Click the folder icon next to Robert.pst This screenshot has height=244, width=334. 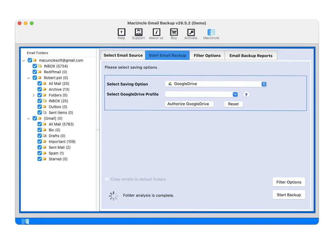(x=40, y=78)
